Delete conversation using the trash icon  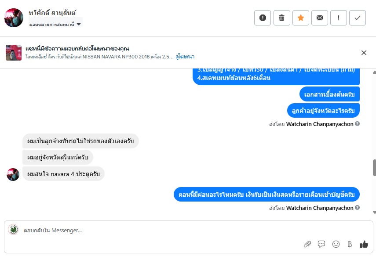[281, 18]
